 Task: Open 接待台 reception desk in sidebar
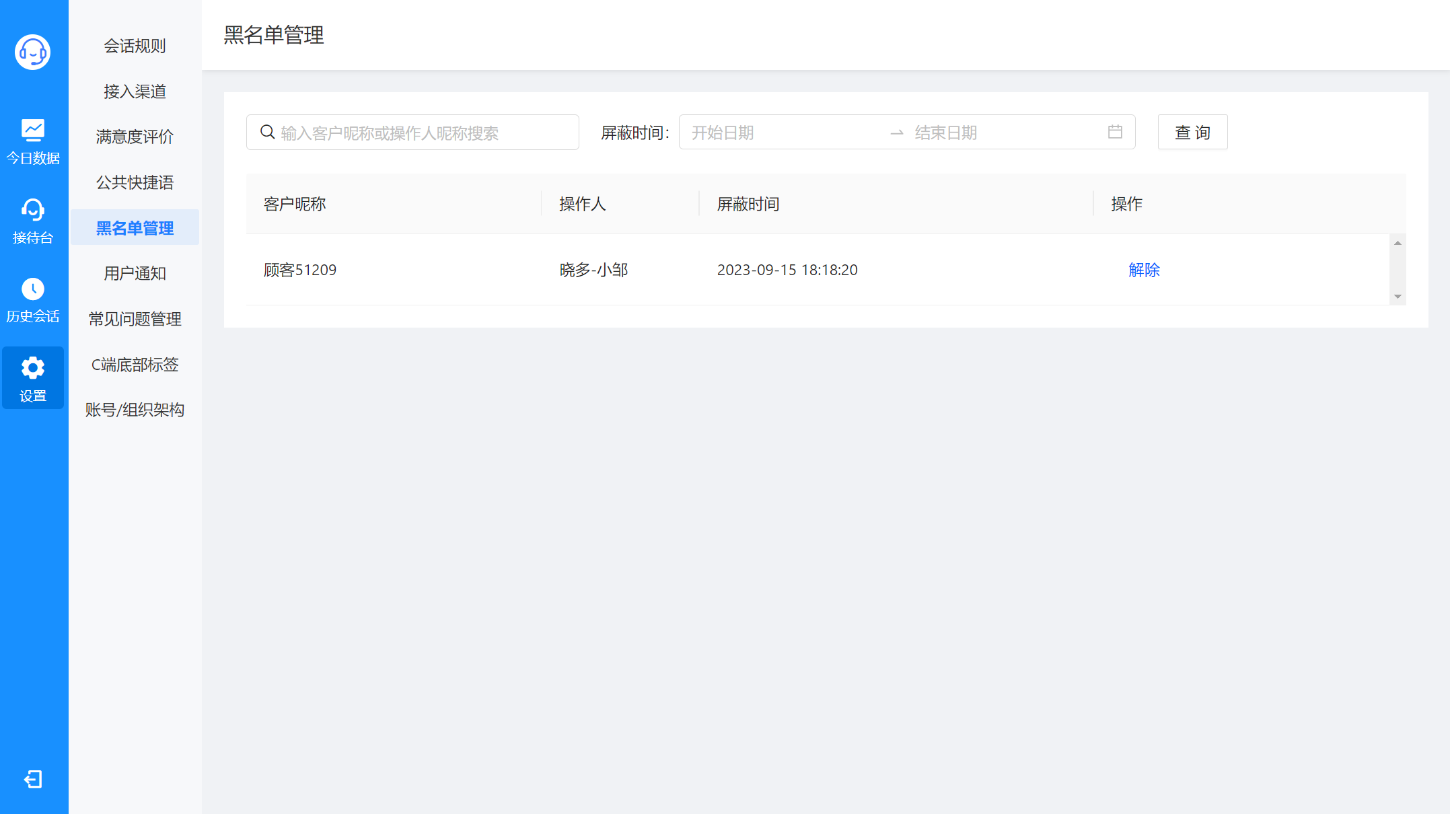[x=33, y=221]
